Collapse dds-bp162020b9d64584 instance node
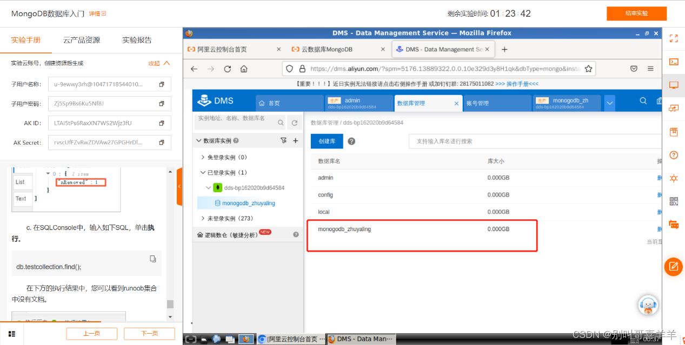The width and height of the screenshot is (685, 345). [209, 188]
